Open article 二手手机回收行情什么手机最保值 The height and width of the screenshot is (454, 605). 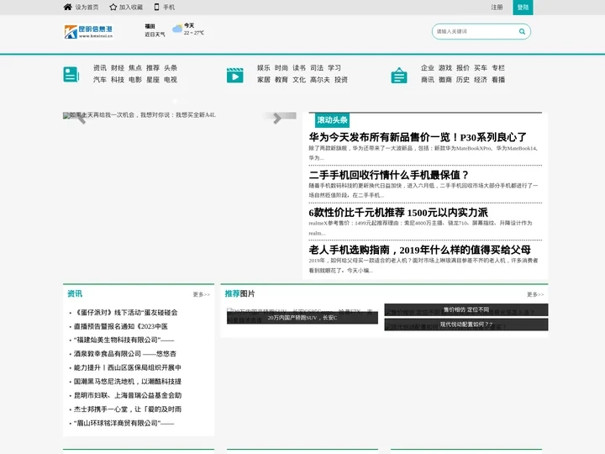388,175
